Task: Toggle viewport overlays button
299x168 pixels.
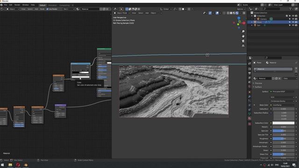Action: pyautogui.click(x=217, y=13)
